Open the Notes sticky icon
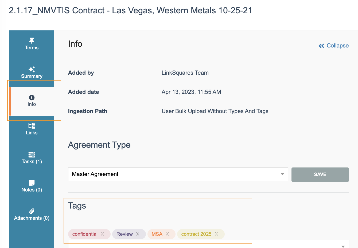This screenshot has width=358, height=248. click(x=32, y=183)
